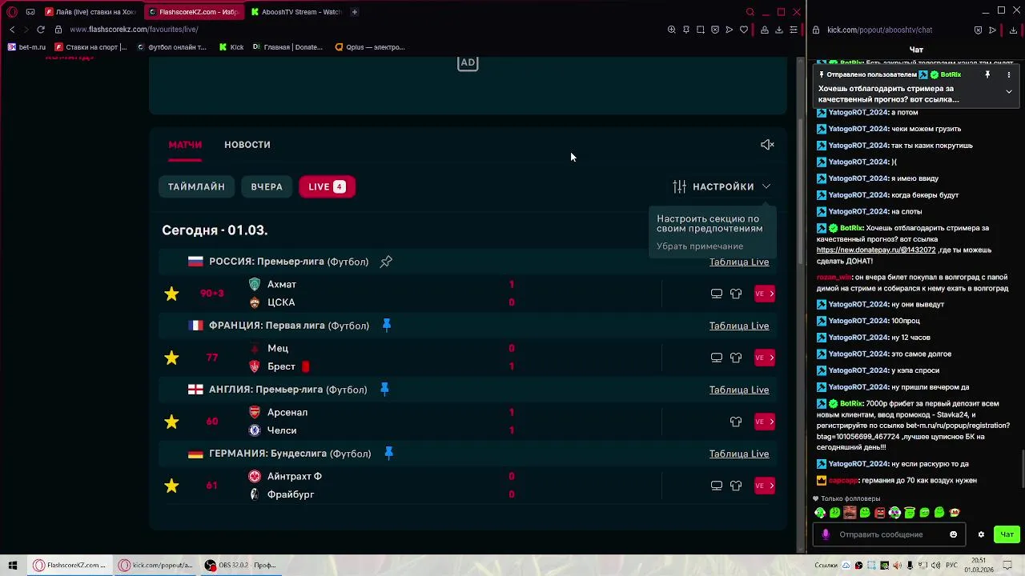Image resolution: width=1025 pixels, height=576 pixels.
Task: Open lineups shirt icon for Айнтрахт Ф vs Фрайбург
Action: click(x=736, y=486)
